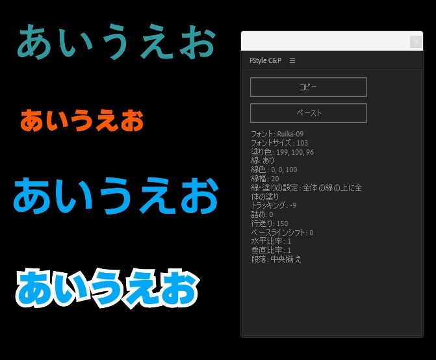Click the フォントサイズ: 103 line
This screenshot has width=436, height=360.
click(279, 143)
